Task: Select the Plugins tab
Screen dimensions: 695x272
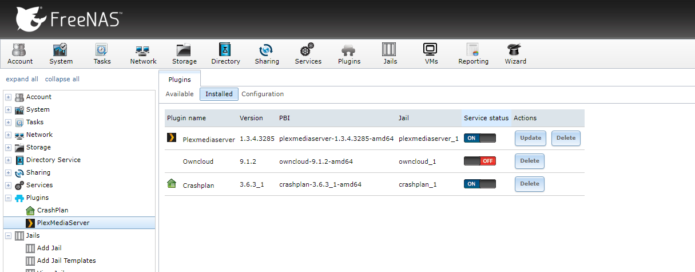Action: click(x=180, y=79)
